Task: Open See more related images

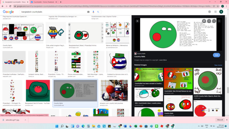Action: 218,65
